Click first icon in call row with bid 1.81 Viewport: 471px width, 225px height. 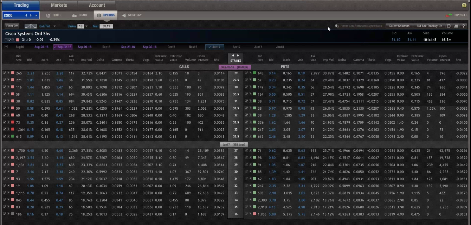coord(5,80)
